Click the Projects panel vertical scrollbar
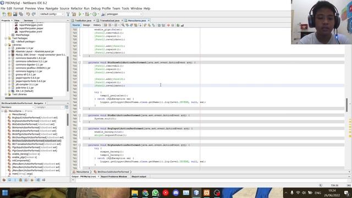 68,74
